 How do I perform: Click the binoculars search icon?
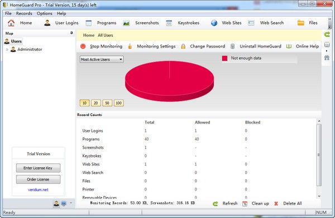pyautogui.click(x=327, y=58)
